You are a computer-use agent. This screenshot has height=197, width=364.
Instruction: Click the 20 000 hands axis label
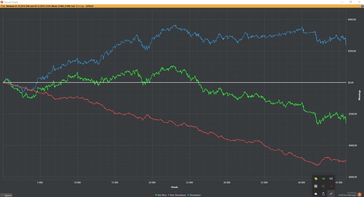(x=152, y=182)
